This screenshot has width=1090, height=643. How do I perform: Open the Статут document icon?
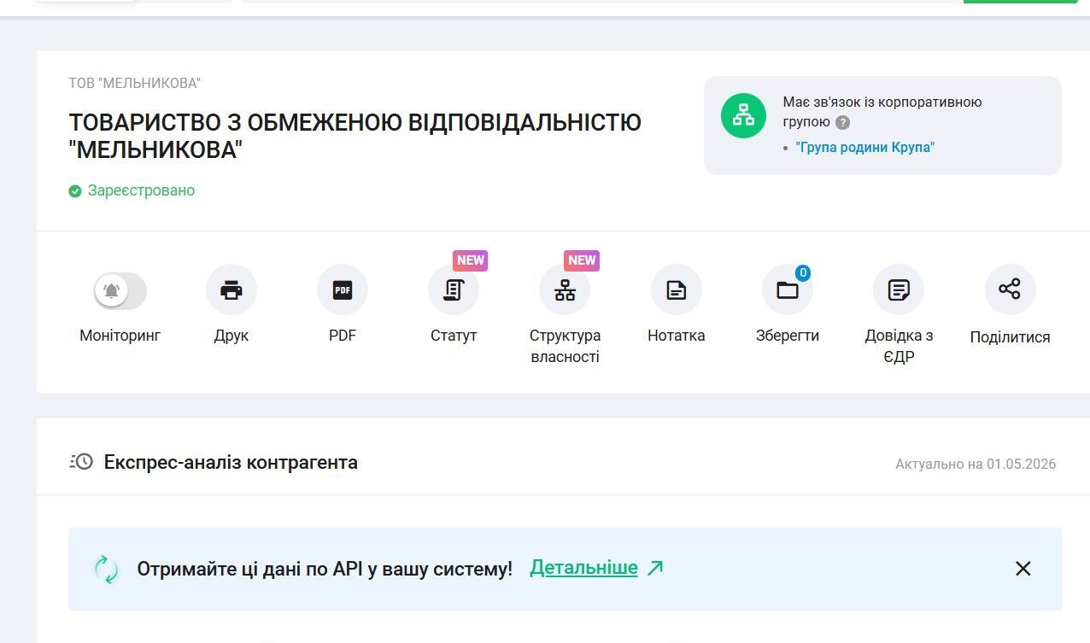pos(454,290)
